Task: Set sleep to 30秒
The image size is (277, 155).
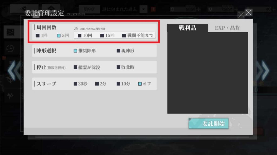Action: click(81, 84)
